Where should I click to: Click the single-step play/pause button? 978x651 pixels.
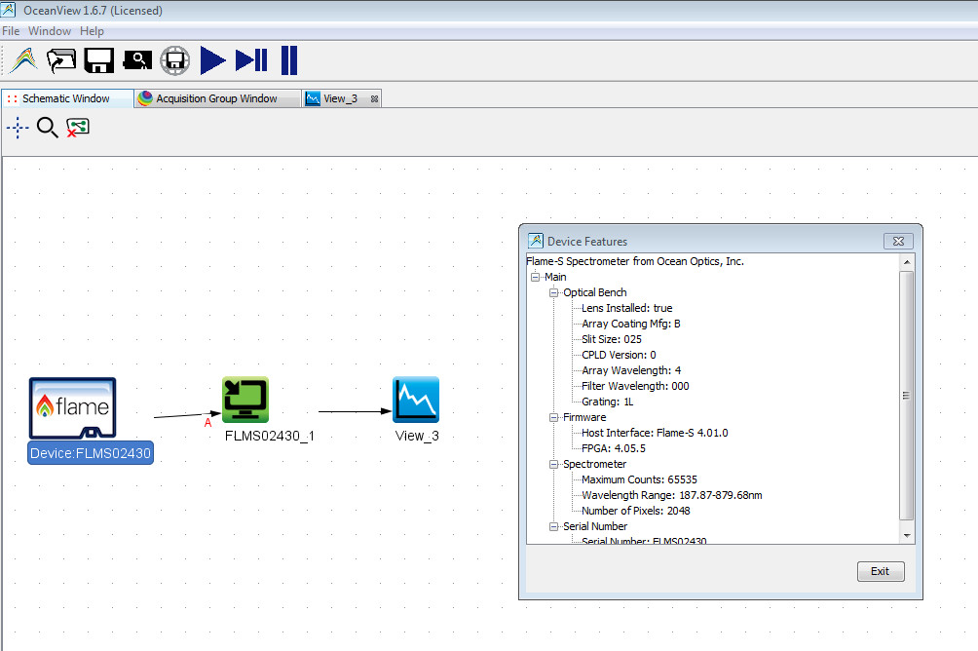pos(251,60)
